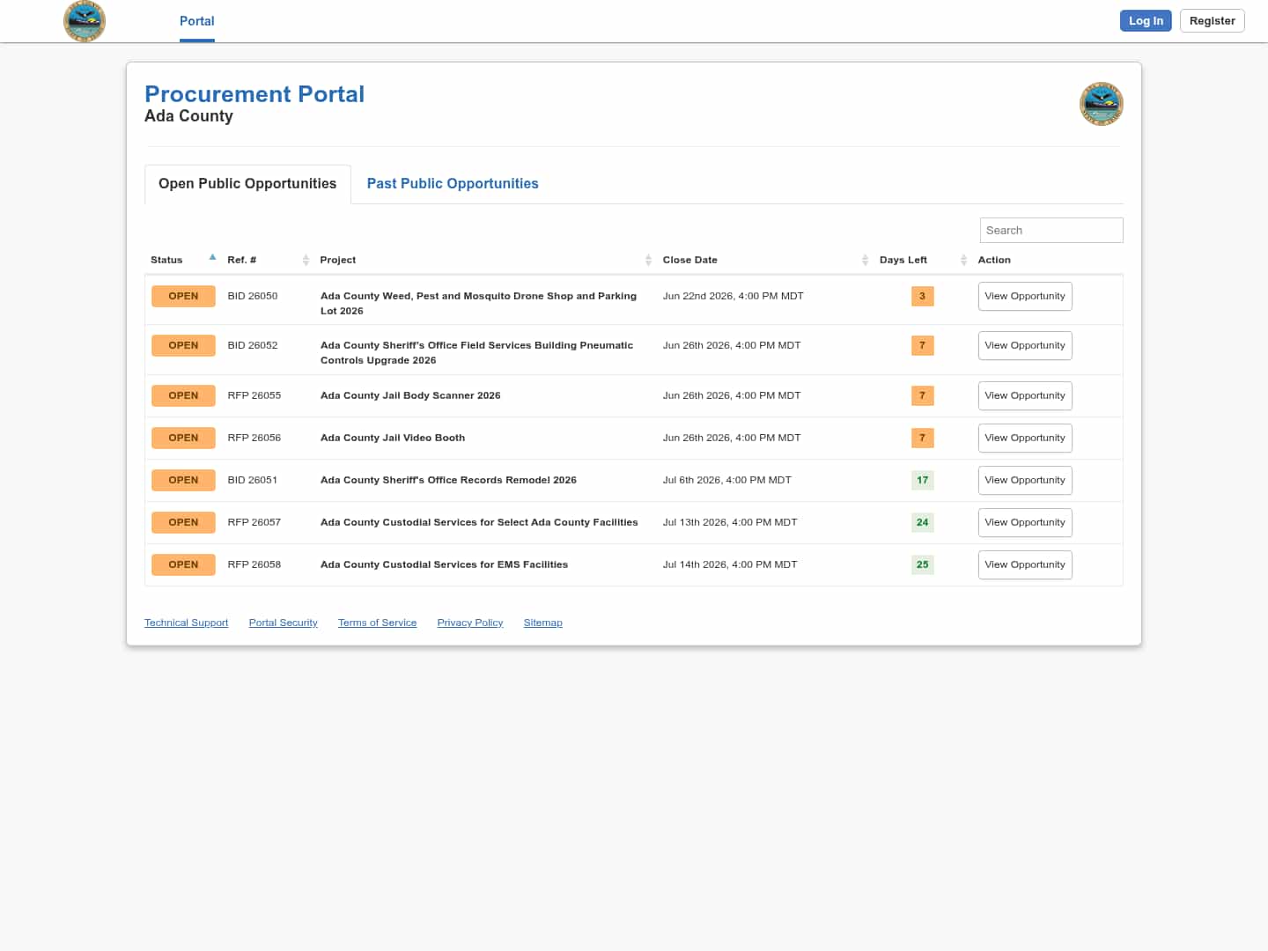Sort by Days Left column arrows
The height and width of the screenshot is (951, 1268).
[x=963, y=260]
